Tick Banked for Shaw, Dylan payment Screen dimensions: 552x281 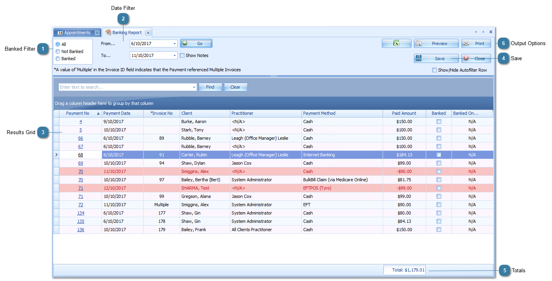tap(439, 163)
